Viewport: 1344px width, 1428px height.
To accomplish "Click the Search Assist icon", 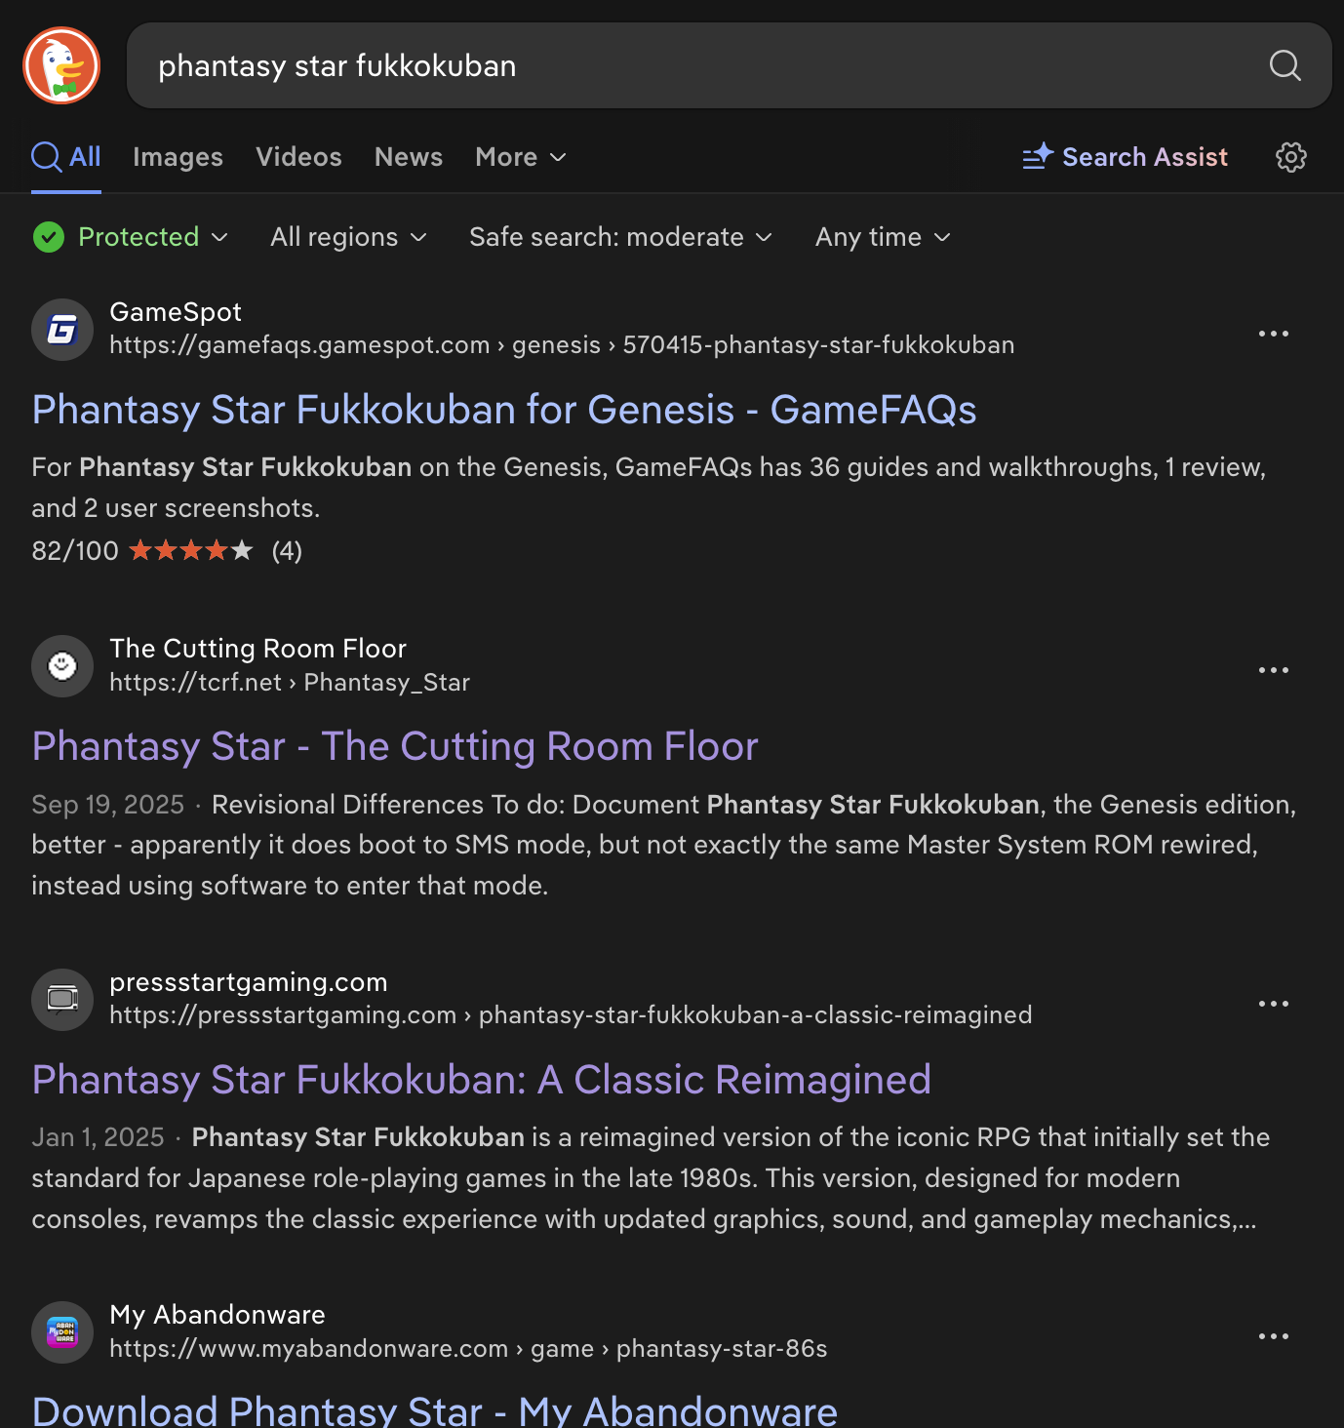I will [1037, 156].
